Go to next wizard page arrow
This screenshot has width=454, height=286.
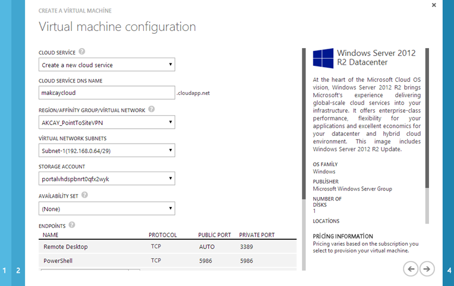pos(427,269)
